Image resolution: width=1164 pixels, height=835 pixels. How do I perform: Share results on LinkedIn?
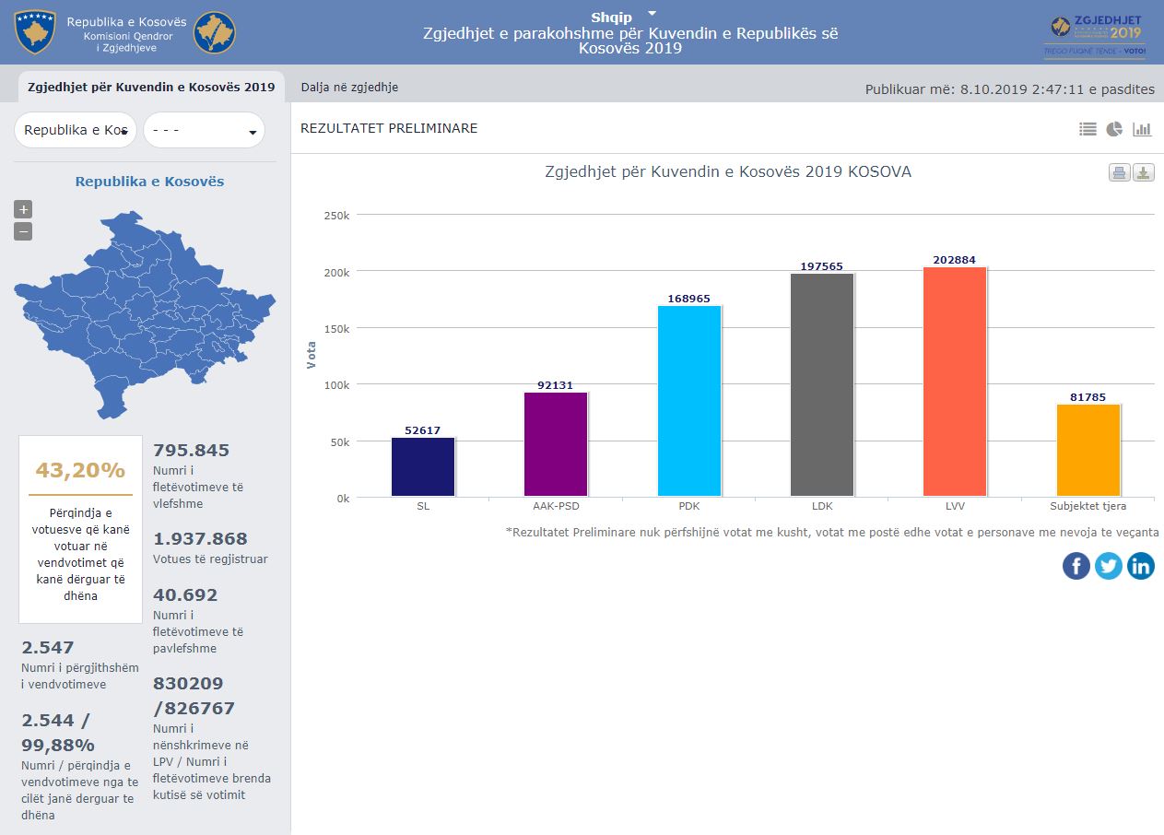tap(1140, 565)
